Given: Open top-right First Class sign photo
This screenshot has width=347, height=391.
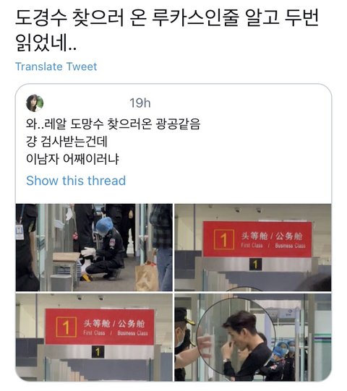Looking at the screenshot, I should (253, 247).
